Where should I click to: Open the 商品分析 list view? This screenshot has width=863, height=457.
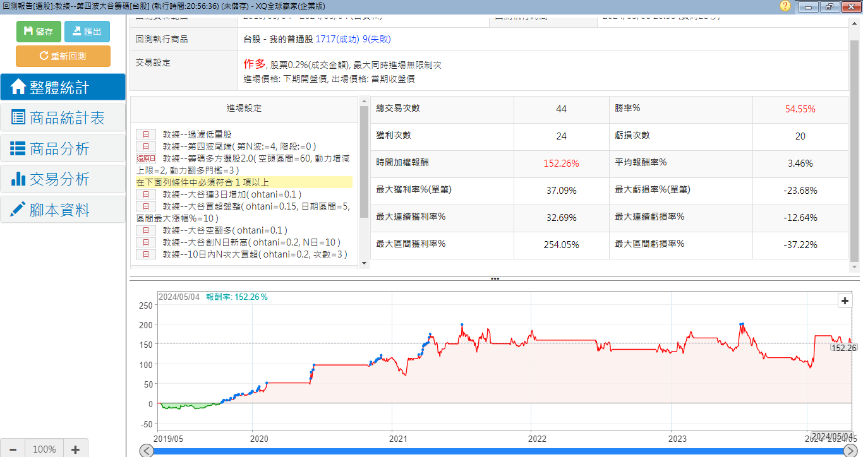63,149
